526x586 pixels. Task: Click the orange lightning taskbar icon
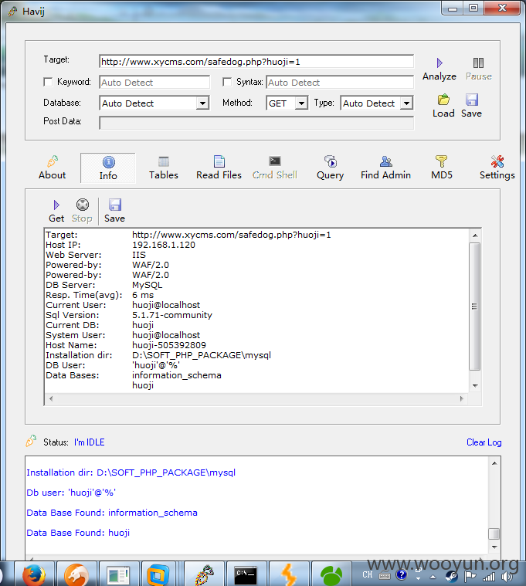pyautogui.click(x=288, y=574)
